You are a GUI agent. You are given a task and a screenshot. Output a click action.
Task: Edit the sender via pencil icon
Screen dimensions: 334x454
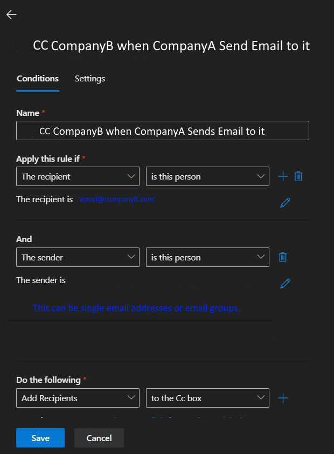click(x=285, y=283)
